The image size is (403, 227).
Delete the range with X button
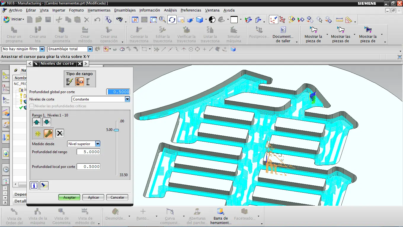pos(60,134)
